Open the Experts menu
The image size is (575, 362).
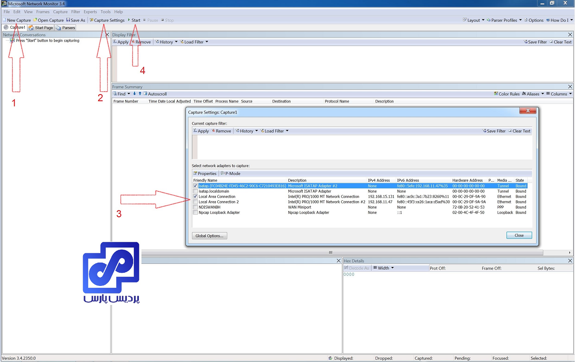pos(90,12)
